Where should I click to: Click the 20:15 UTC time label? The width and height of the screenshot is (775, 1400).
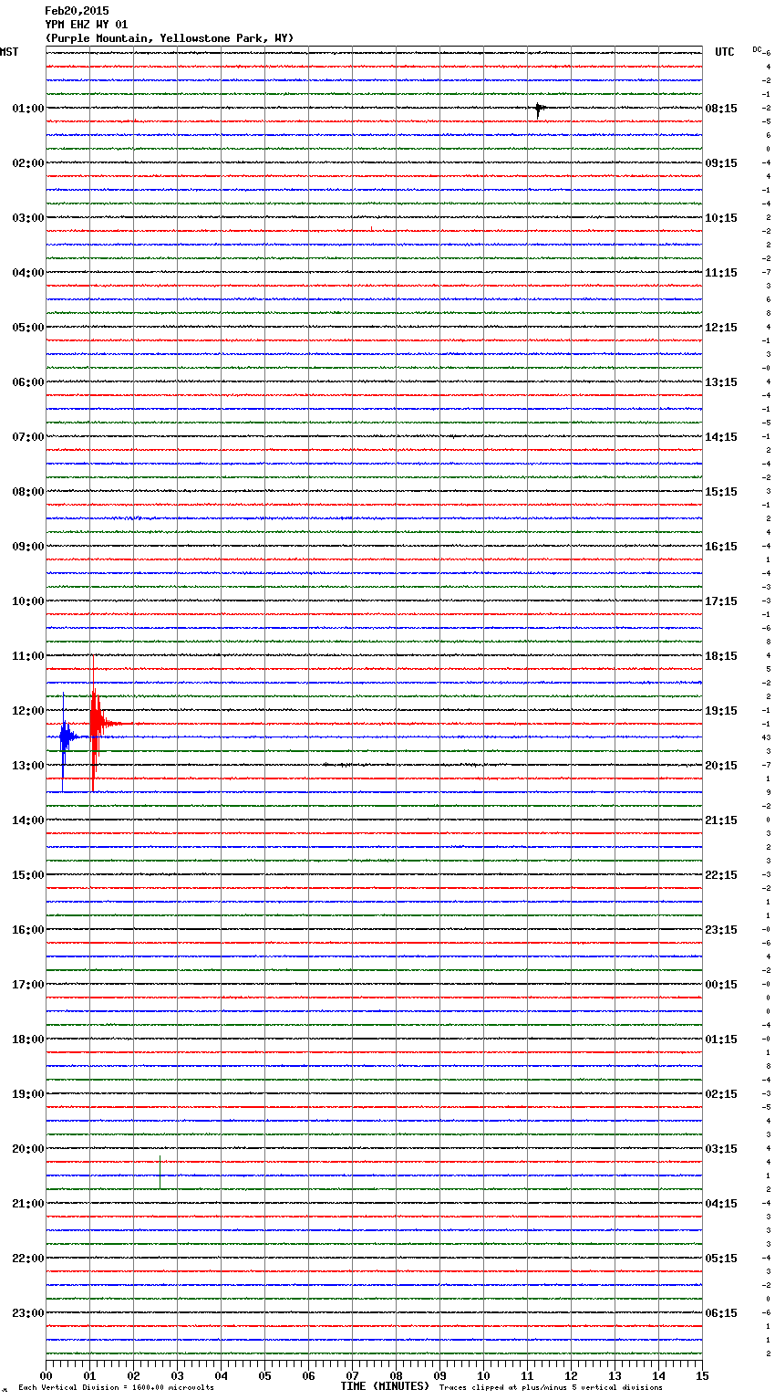point(721,766)
